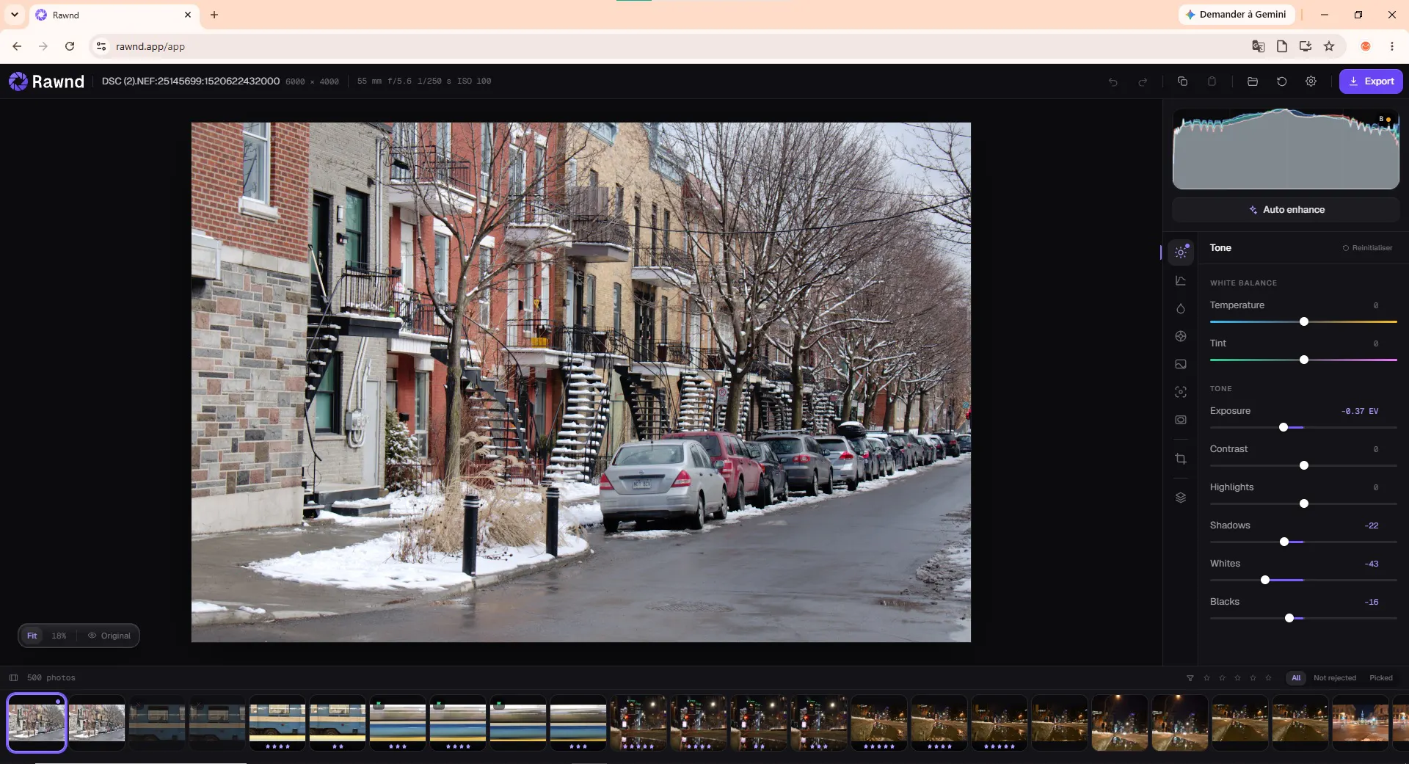Click the Temperature slider handle

click(1304, 321)
